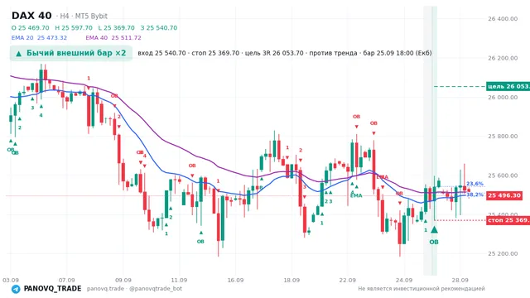Click the 'DAX 40' chart title

[31, 16]
